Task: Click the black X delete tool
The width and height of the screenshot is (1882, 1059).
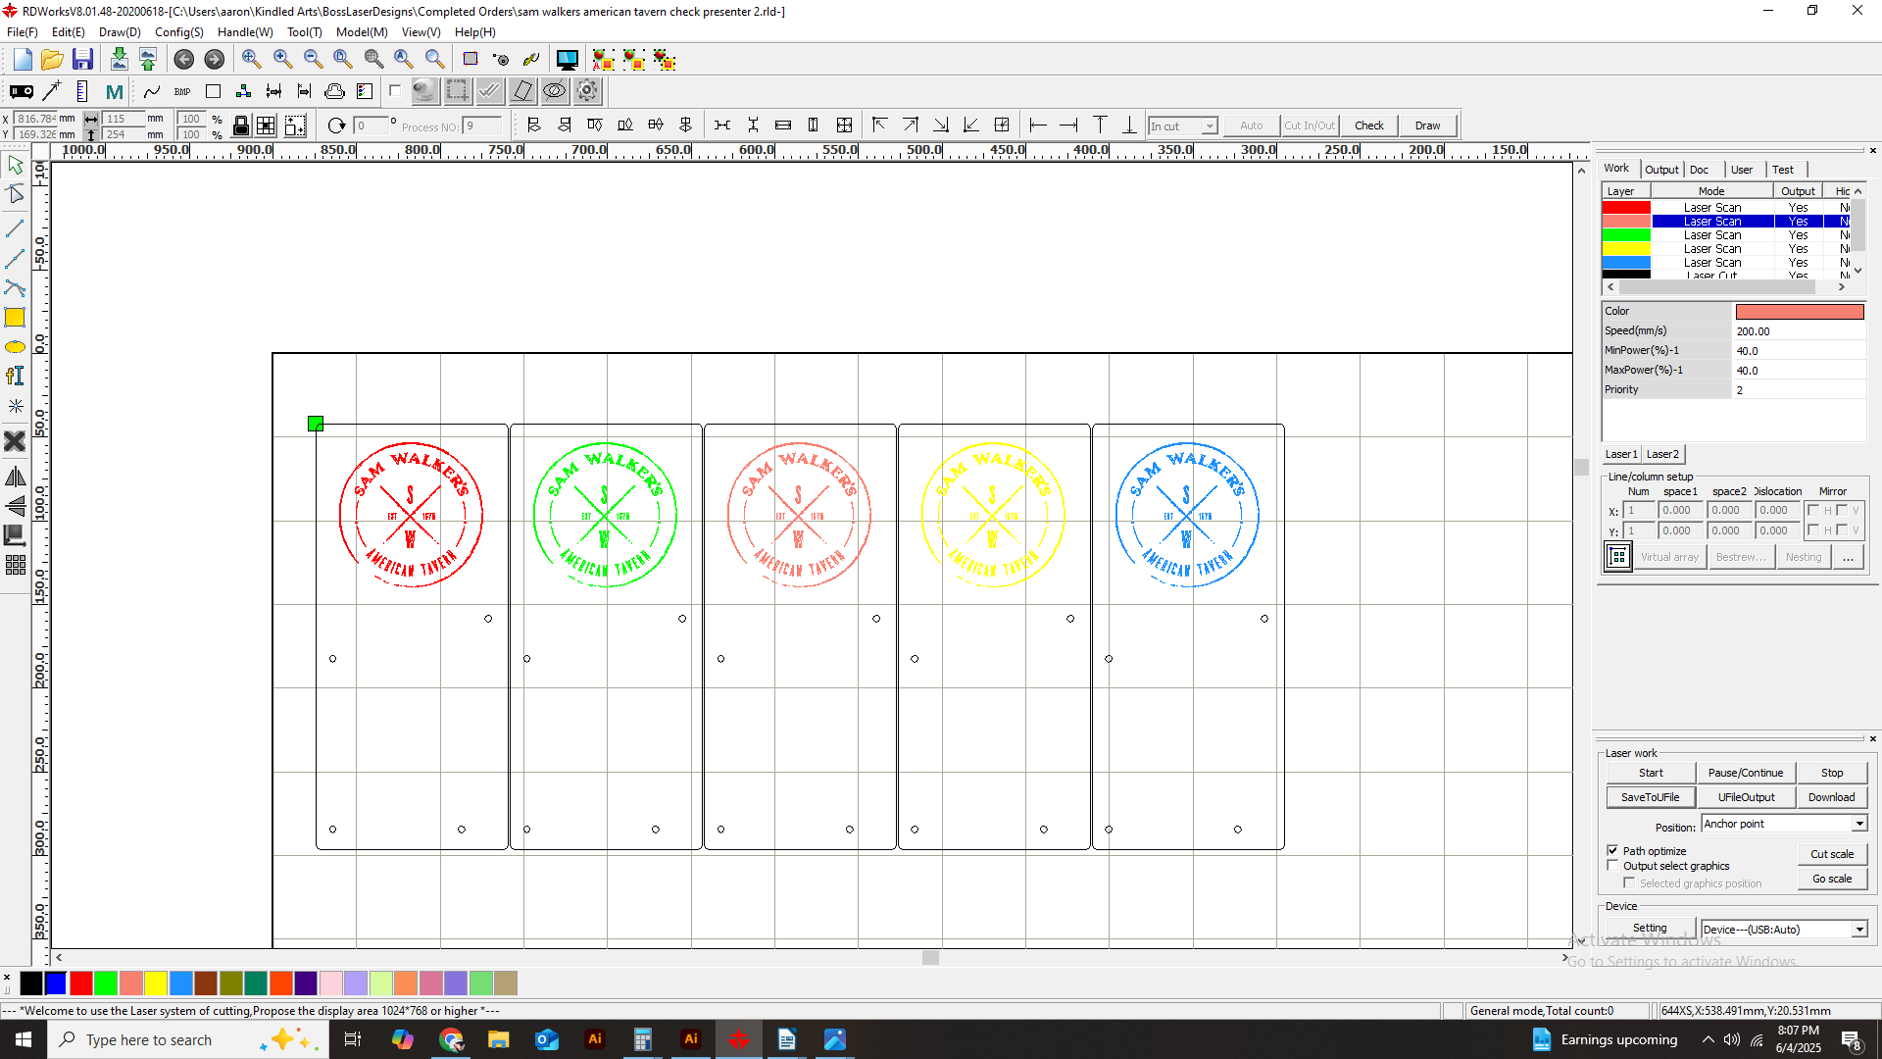Action: click(x=15, y=441)
